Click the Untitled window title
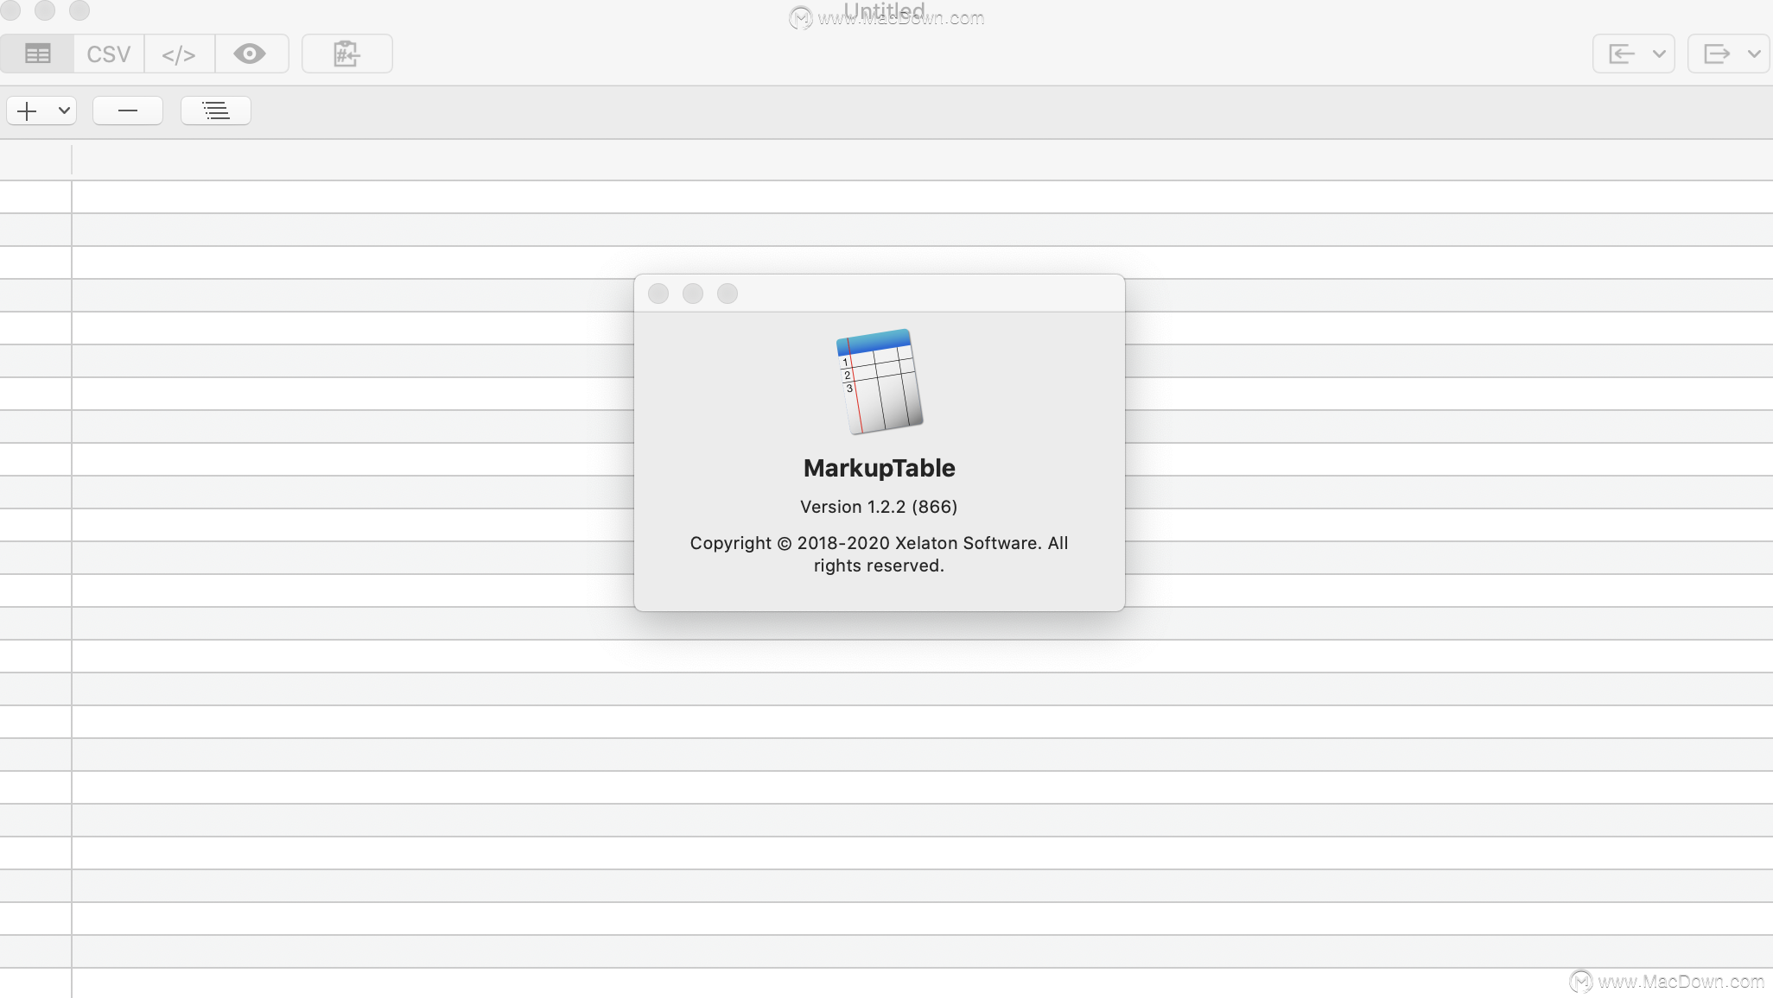Image resolution: width=1773 pixels, height=998 pixels. tap(884, 10)
